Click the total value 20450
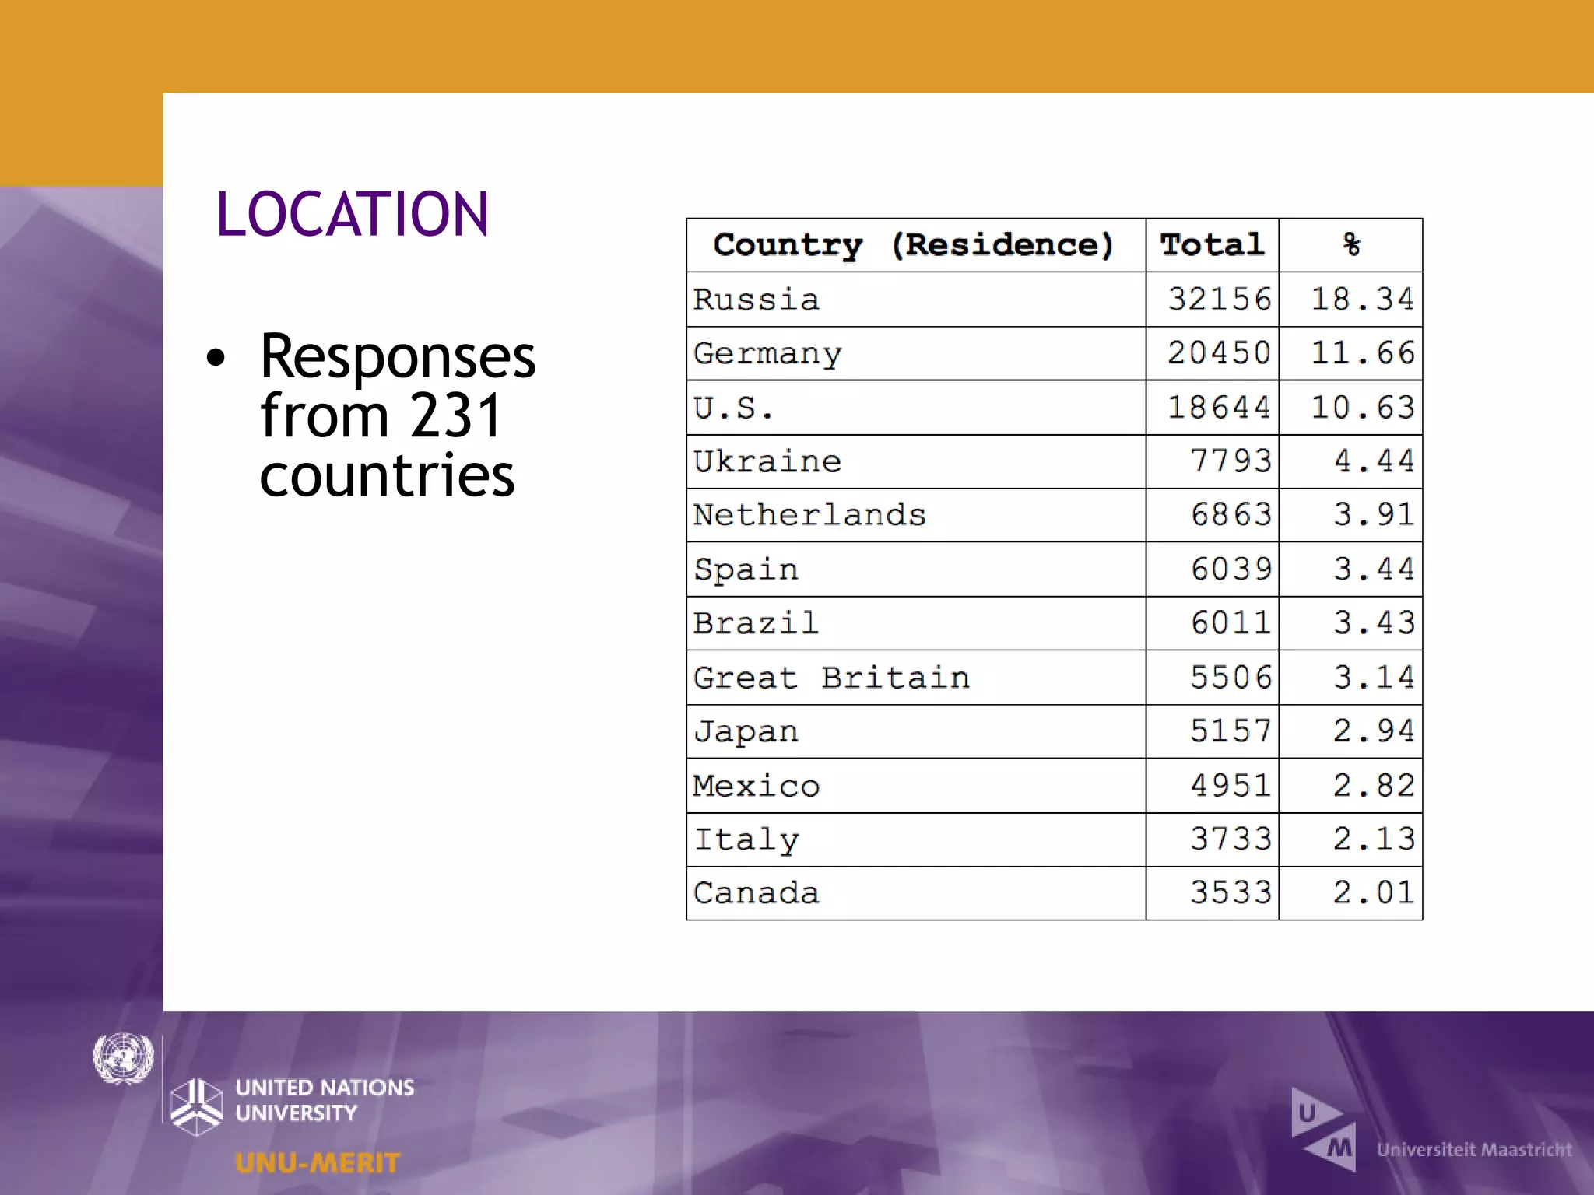 tap(1219, 353)
